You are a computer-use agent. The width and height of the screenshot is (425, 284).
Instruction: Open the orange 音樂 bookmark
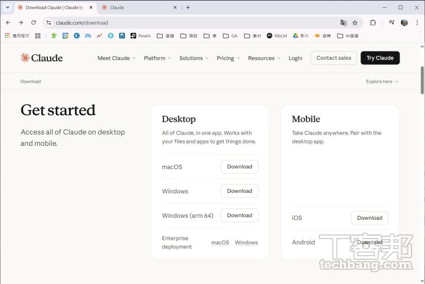pos(323,36)
